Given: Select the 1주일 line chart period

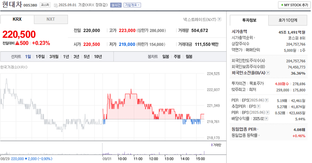Looking at the screenshot, I should click(40, 56).
